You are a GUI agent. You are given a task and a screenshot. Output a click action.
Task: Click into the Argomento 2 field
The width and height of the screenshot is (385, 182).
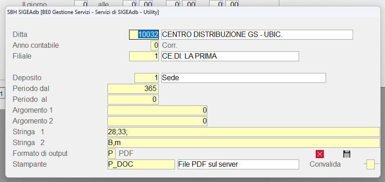[x=157, y=121]
